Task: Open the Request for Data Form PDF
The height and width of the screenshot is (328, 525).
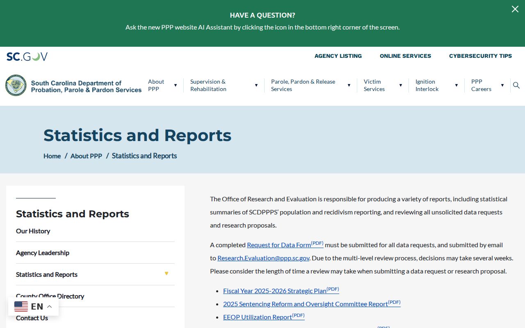Action: click(x=285, y=244)
